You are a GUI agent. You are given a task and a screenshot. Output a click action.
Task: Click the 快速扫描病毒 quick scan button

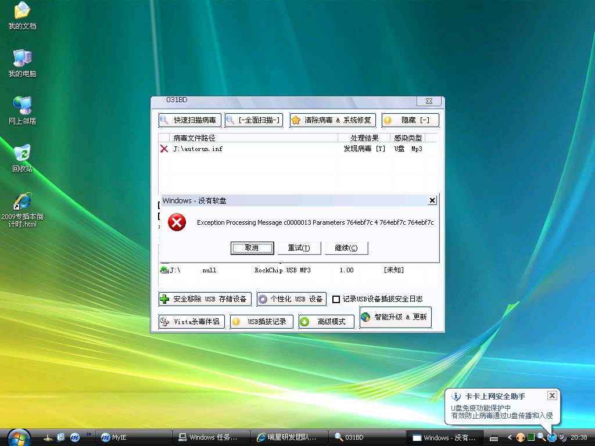click(190, 120)
